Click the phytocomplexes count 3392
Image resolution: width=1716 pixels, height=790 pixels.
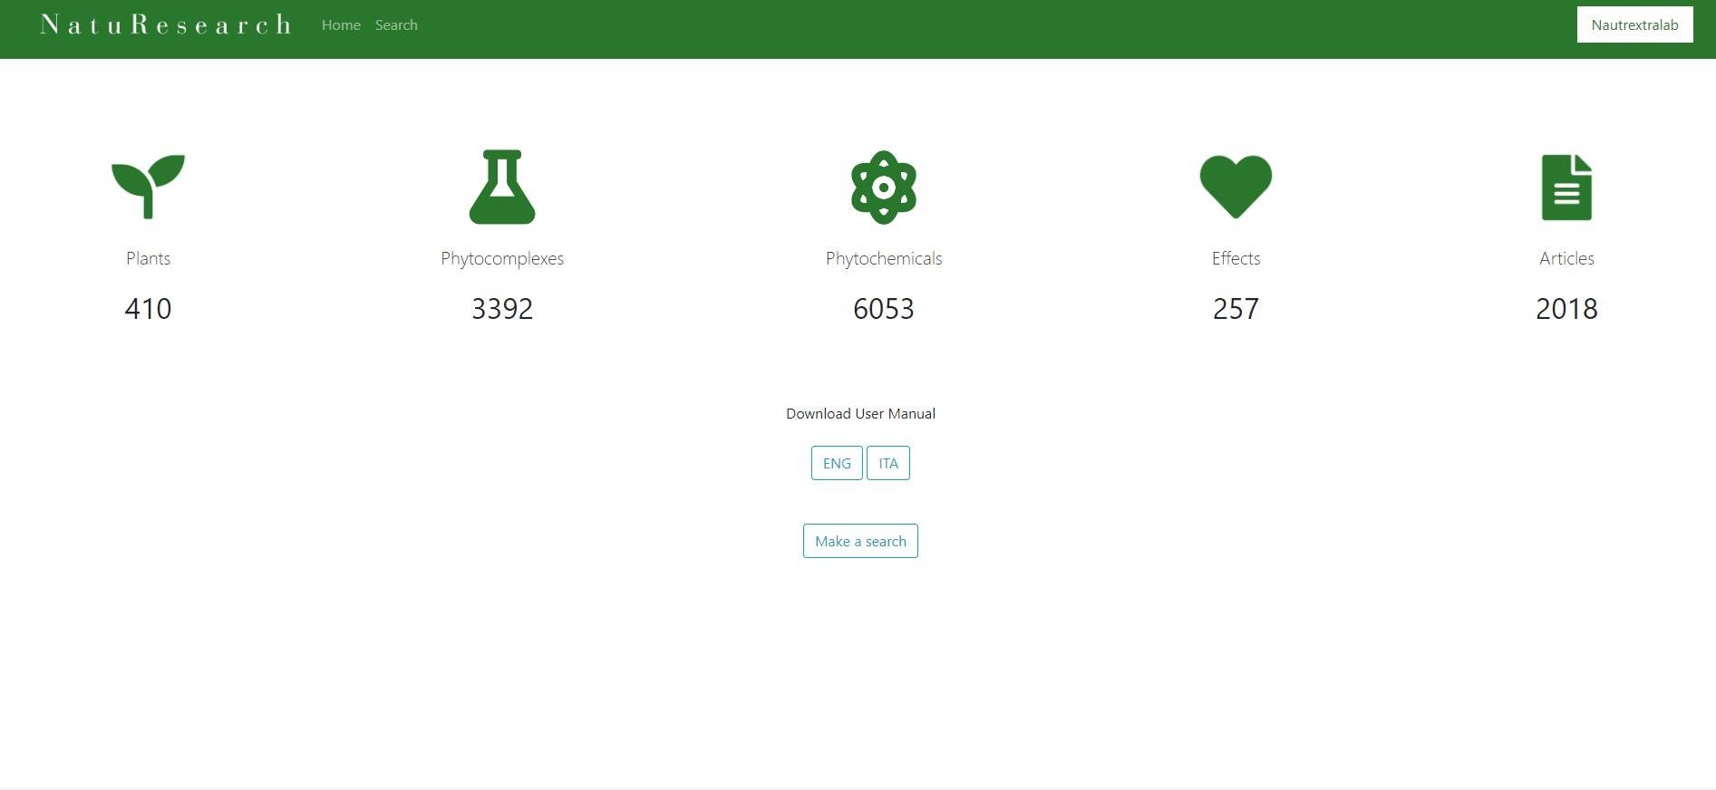(502, 309)
